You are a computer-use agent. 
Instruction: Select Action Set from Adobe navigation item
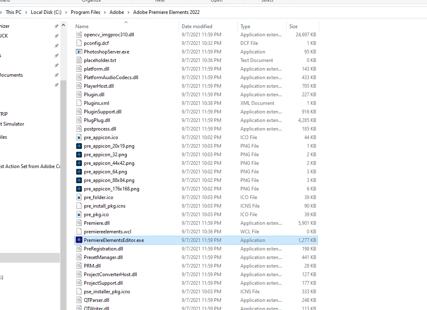point(30,166)
